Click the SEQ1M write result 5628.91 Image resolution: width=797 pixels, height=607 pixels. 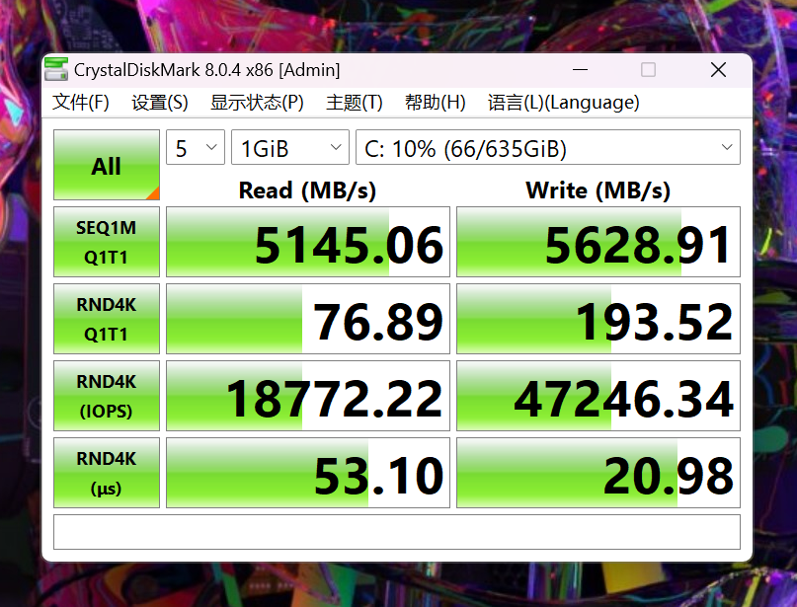click(598, 242)
